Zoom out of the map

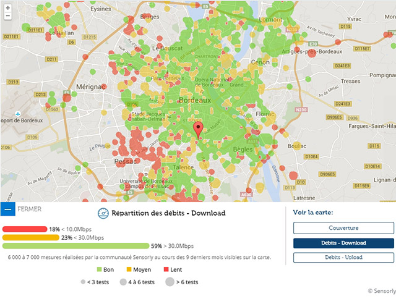(7, 16)
